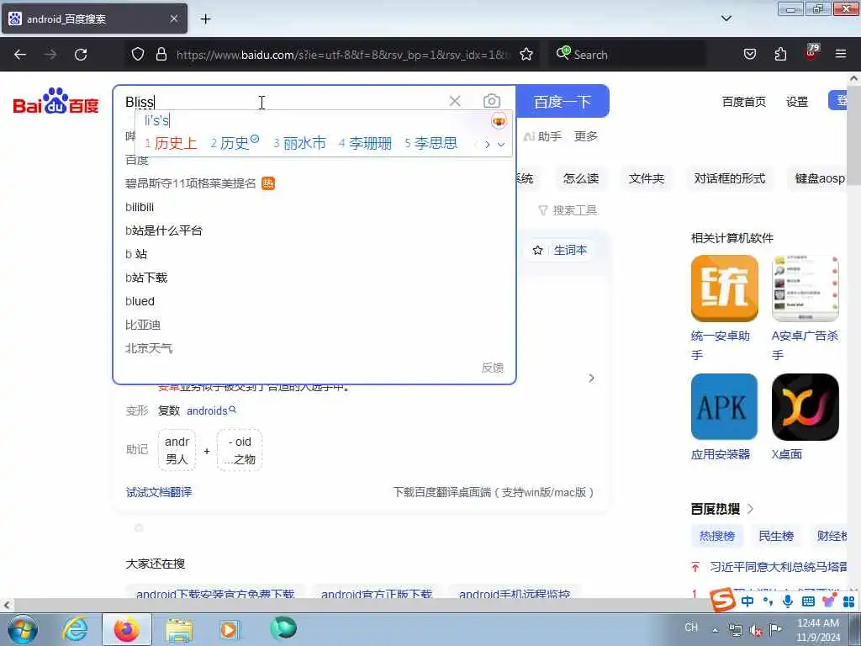The height and width of the screenshot is (646, 861).
Task: Expand 百度热搜 with the arrow
Action: click(x=750, y=509)
